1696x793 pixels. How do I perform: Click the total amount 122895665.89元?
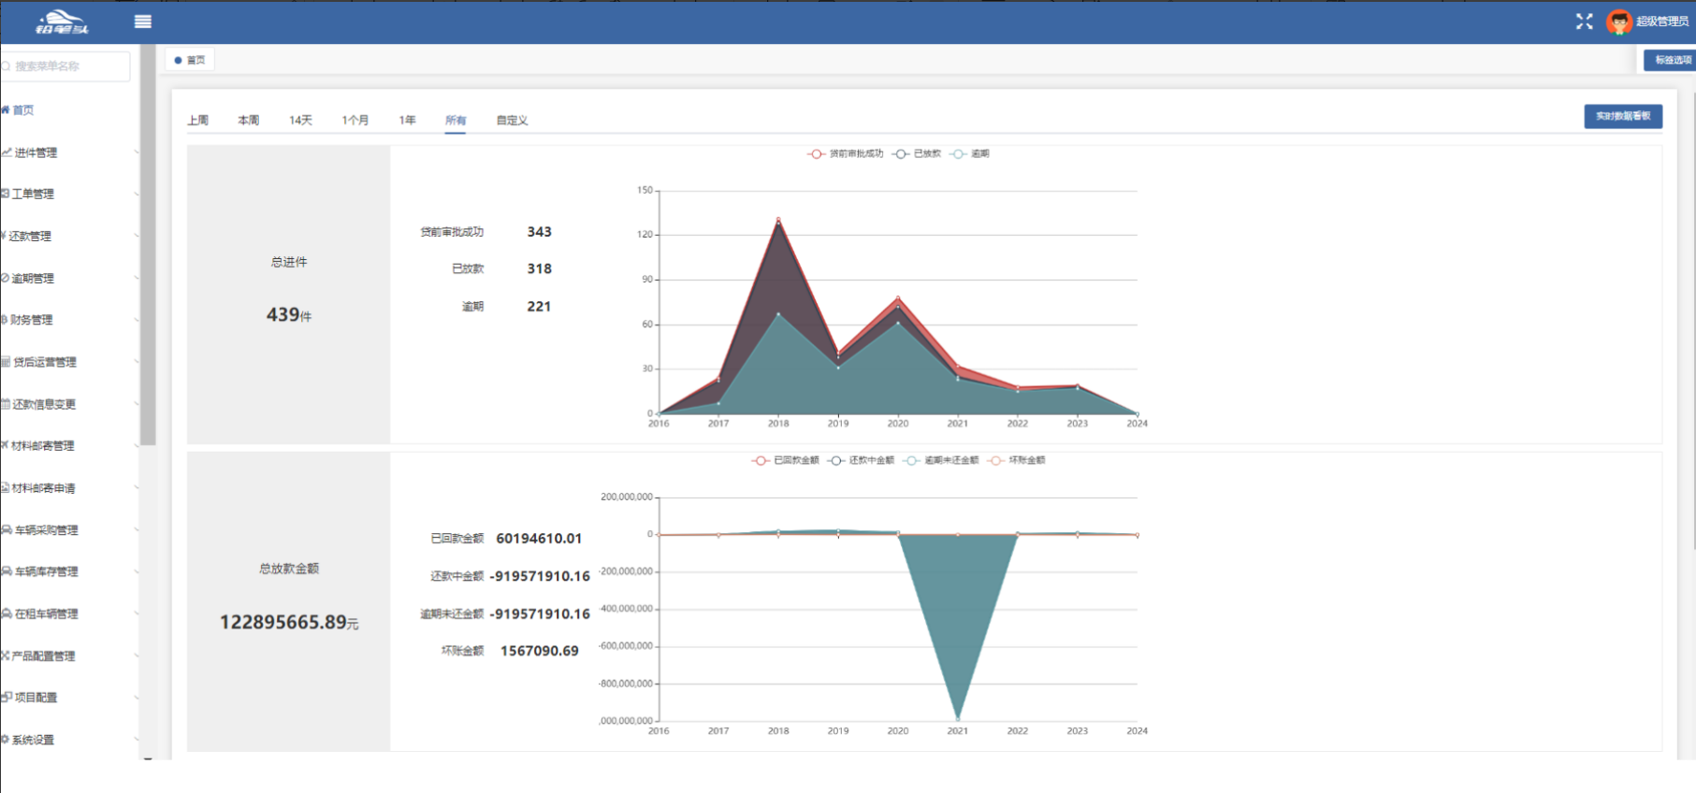click(x=289, y=622)
